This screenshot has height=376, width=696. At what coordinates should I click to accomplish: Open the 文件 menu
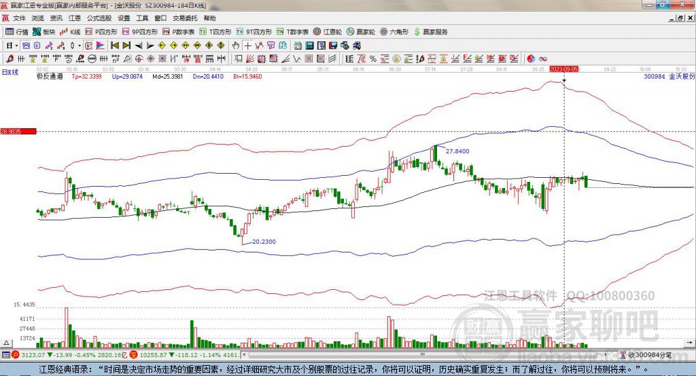(x=19, y=18)
